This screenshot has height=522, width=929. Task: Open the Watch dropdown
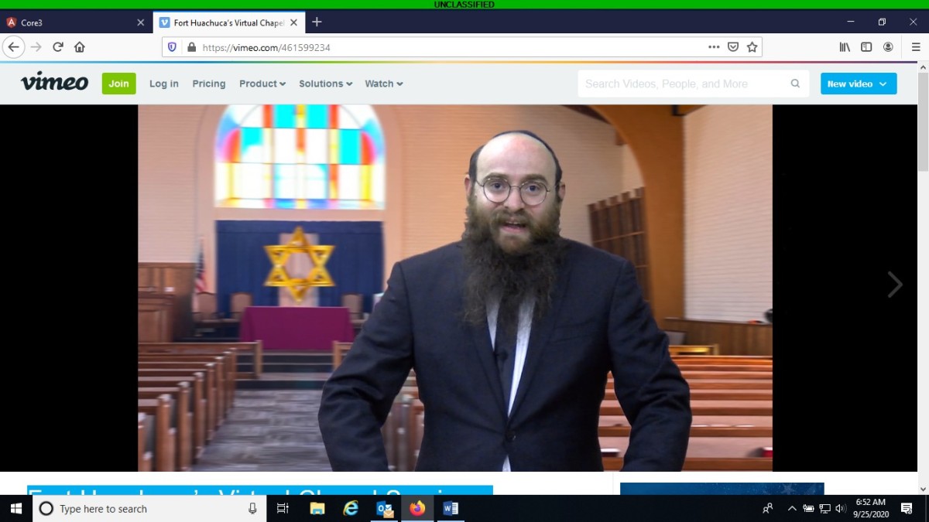[383, 83]
